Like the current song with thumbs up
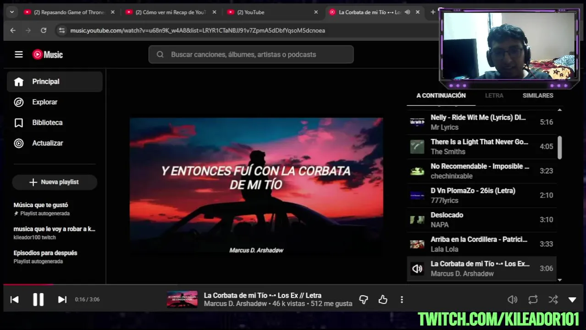The width and height of the screenshot is (586, 330). (x=383, y=299)
